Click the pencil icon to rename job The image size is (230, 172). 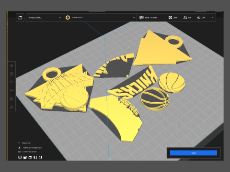click(x=20, y=148)
